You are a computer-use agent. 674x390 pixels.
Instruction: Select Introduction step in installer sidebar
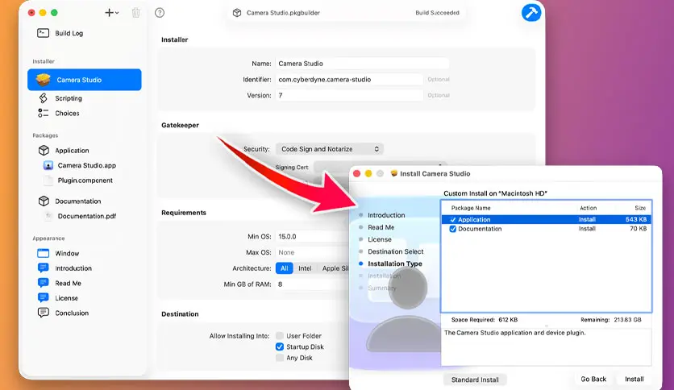[386, 215]
